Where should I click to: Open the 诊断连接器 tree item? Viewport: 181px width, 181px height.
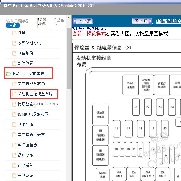click(27, 145)
